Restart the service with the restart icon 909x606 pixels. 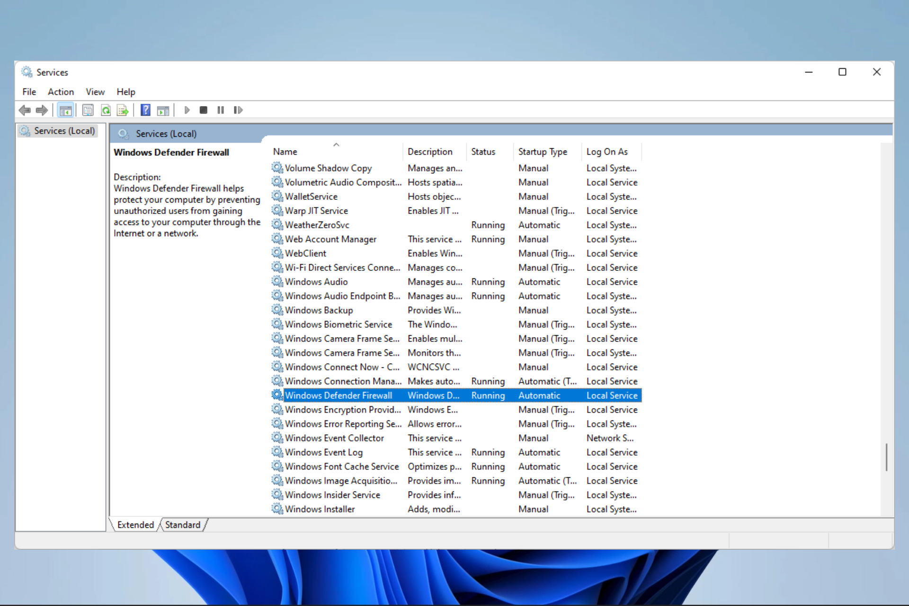click(x=238, y=110)
